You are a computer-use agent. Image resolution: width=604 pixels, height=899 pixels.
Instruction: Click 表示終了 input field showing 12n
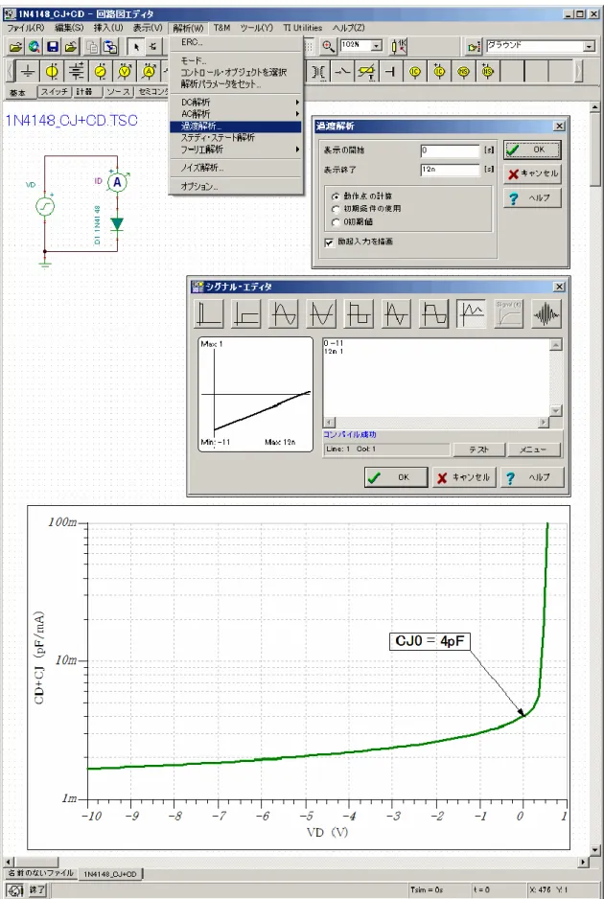pos(450,170)
